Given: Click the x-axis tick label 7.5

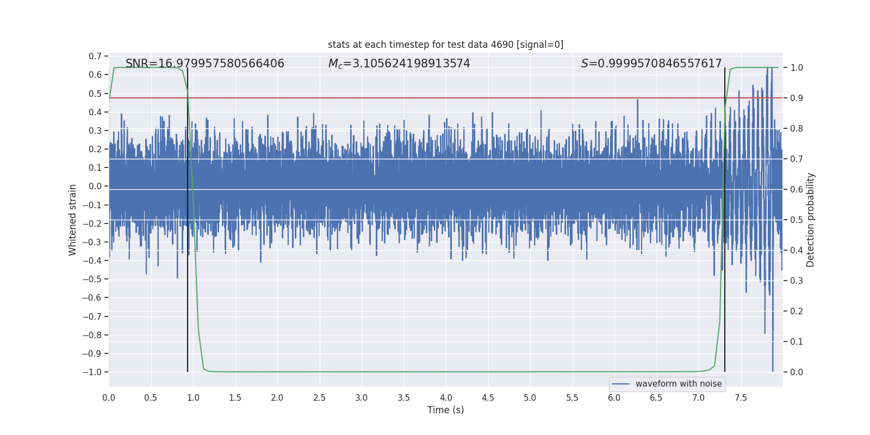Looking at the screenshot, I should click(x=741, y=398).
